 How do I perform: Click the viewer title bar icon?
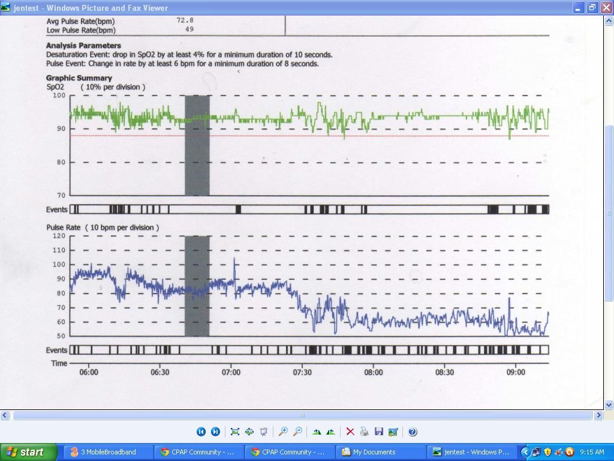point(5,7)
